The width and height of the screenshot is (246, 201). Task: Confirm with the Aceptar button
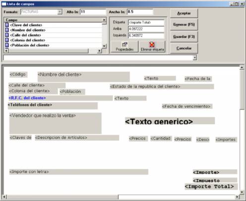[x=184, y=13]
